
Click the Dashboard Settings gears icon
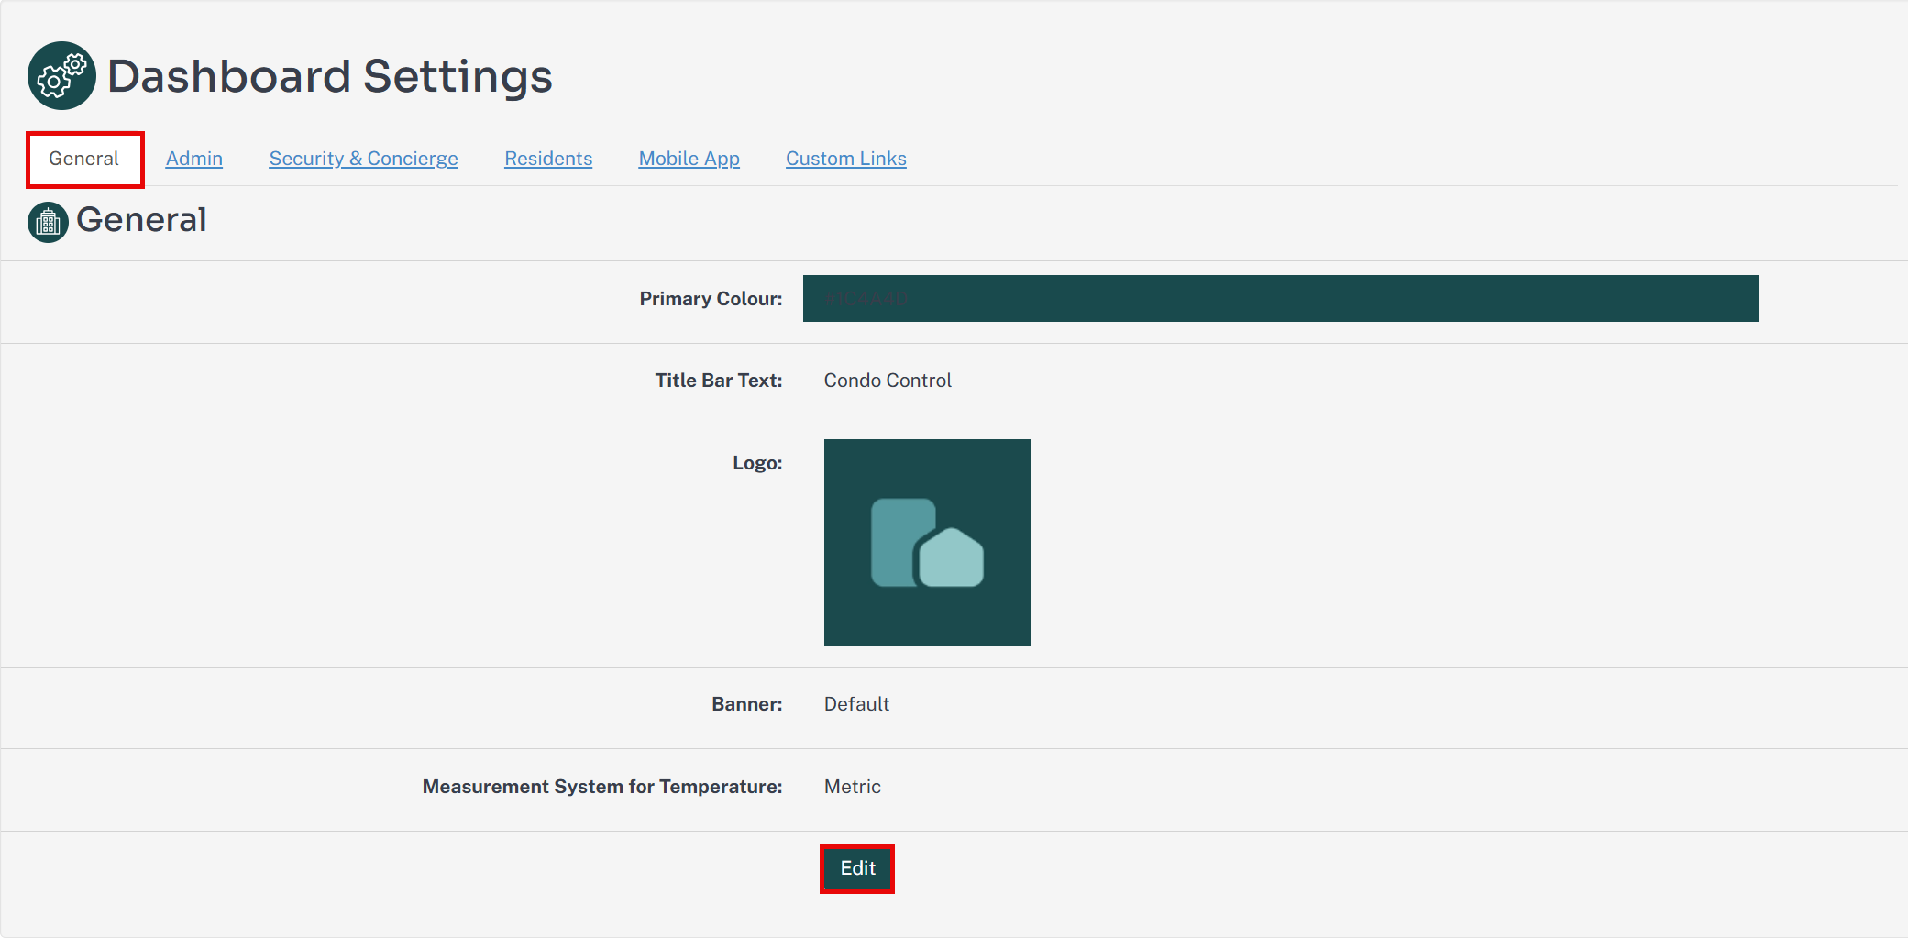coord(61,75)
